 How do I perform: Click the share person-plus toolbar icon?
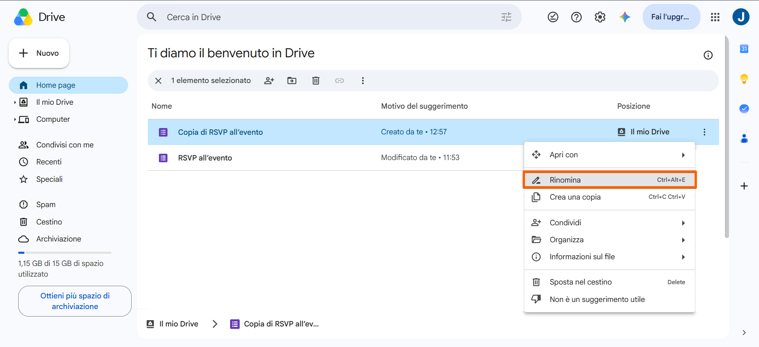coord(269,81)
